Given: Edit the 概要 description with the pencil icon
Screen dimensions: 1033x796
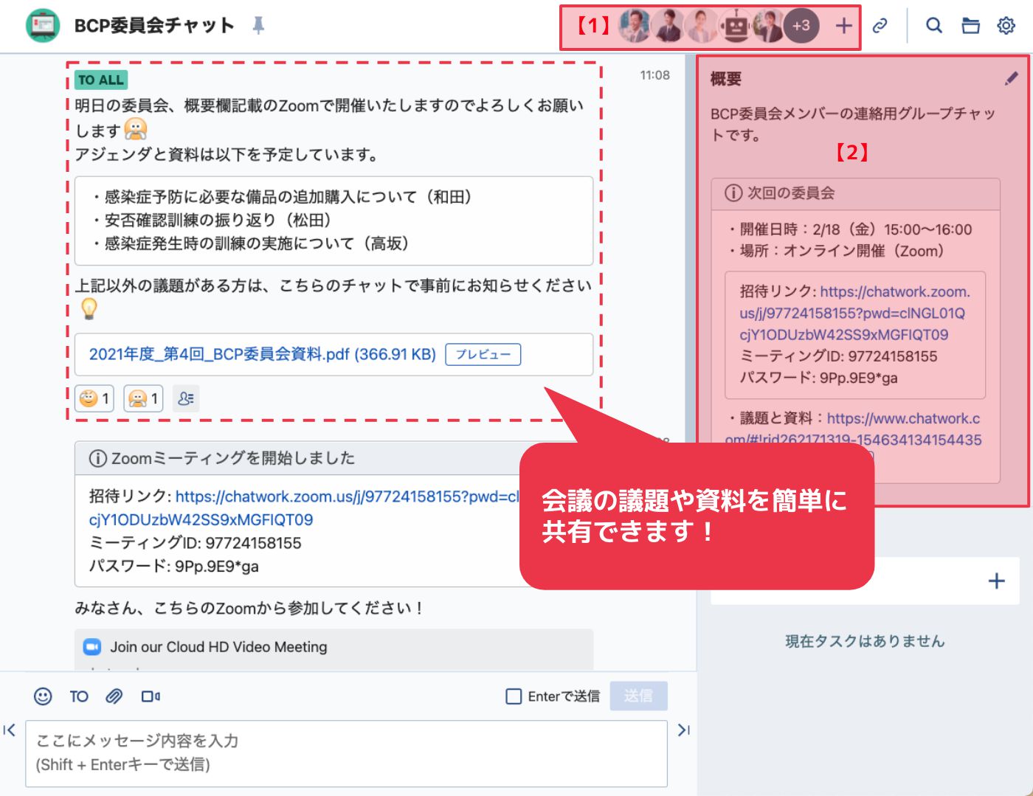Looking at the screenshot, I should point(1012,78).
